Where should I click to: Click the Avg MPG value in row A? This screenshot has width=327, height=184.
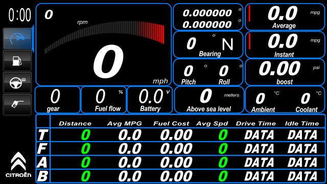(x=130, y=163)
